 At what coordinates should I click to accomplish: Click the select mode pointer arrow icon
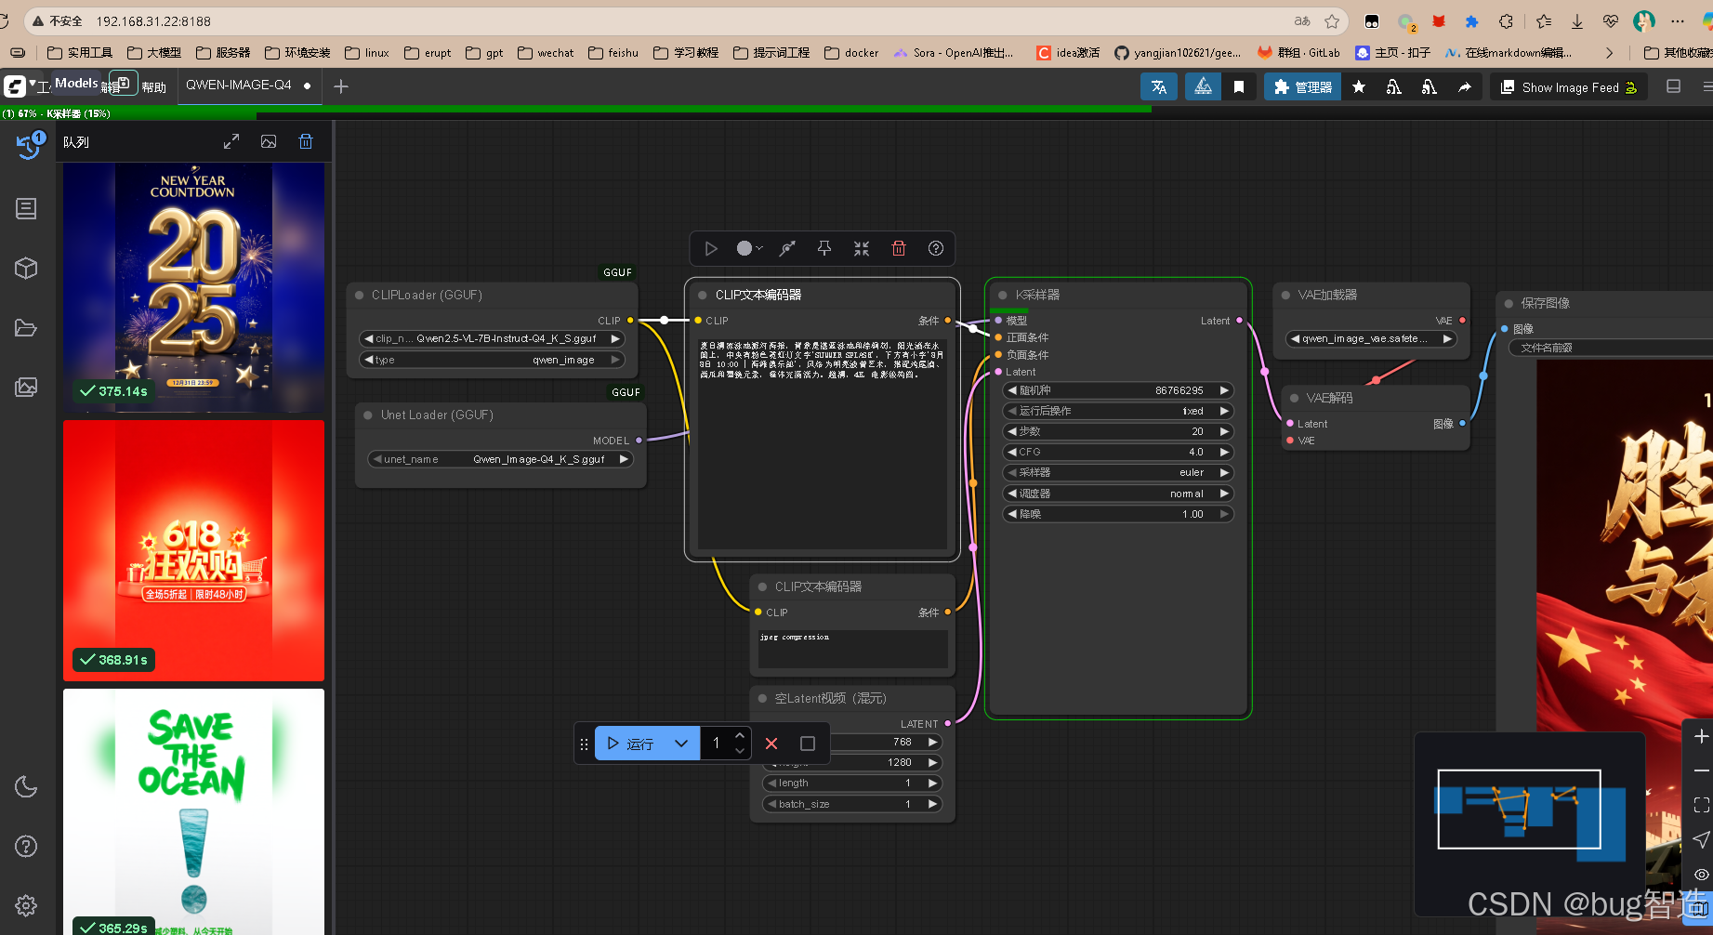[x=1701, y=839]
